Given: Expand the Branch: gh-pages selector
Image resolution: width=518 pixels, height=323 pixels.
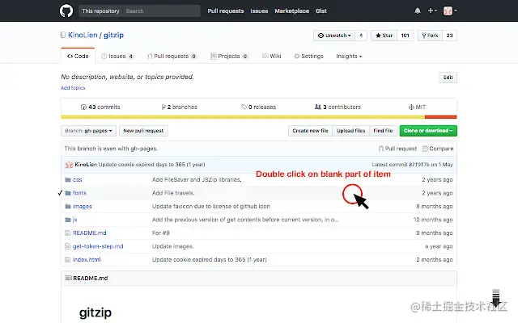Looking at the screenshot, I should (88, 131).
